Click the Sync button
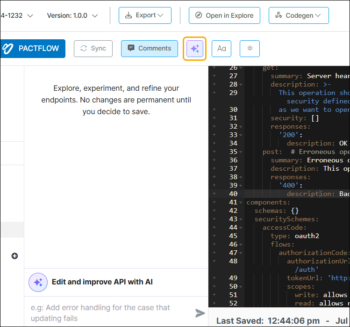The width and height of the screenshot is (350, 327). click(x=93, y=49)
